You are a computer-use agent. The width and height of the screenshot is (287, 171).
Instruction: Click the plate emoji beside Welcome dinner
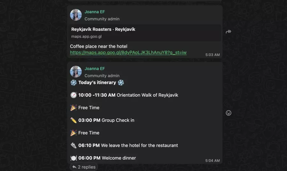pyautogui.click(x=73, y=158)
